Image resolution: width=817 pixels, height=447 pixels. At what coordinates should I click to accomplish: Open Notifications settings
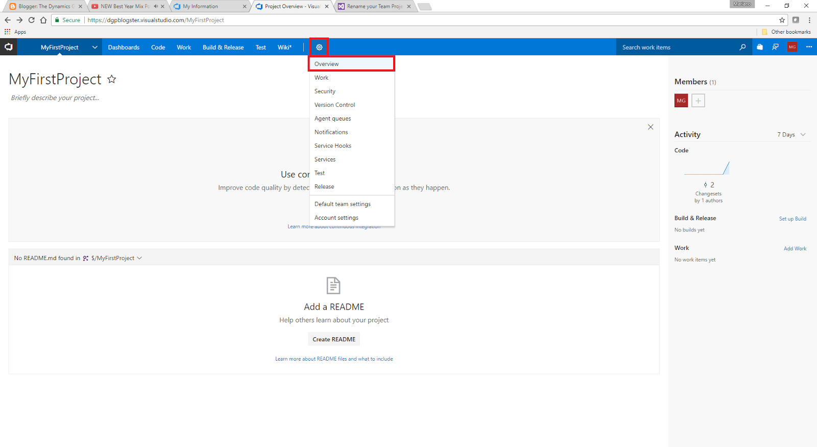[x=351, y=132]
